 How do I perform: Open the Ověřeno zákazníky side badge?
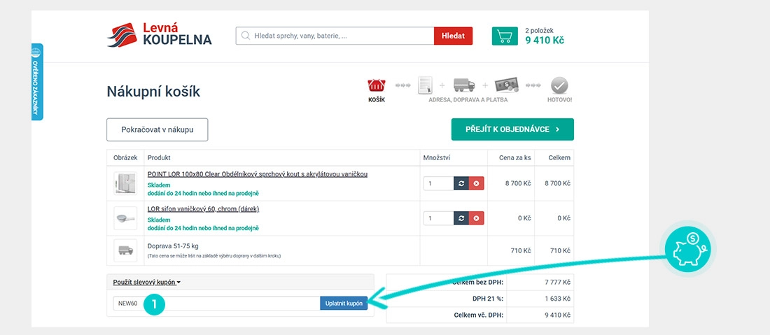click(x=37, y=82)
